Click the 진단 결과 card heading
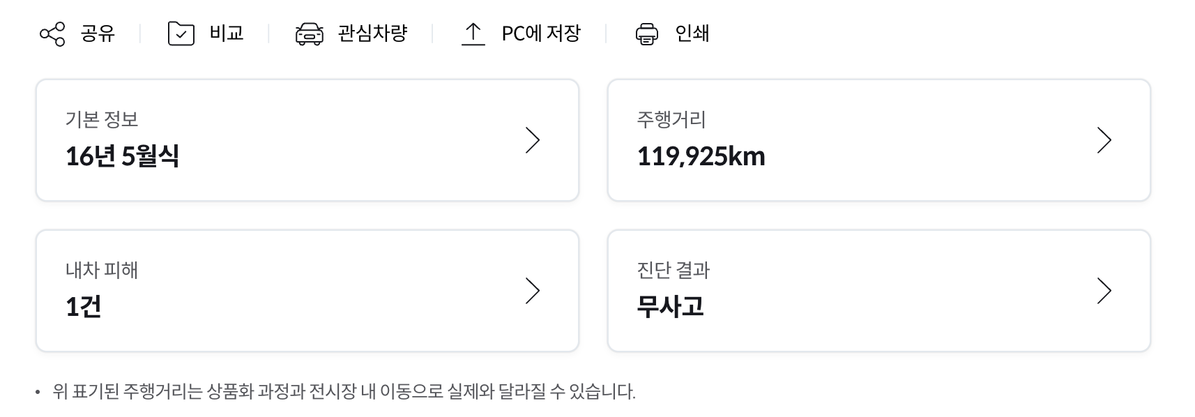The image size is (1195, 417). (x=673, y=270)
